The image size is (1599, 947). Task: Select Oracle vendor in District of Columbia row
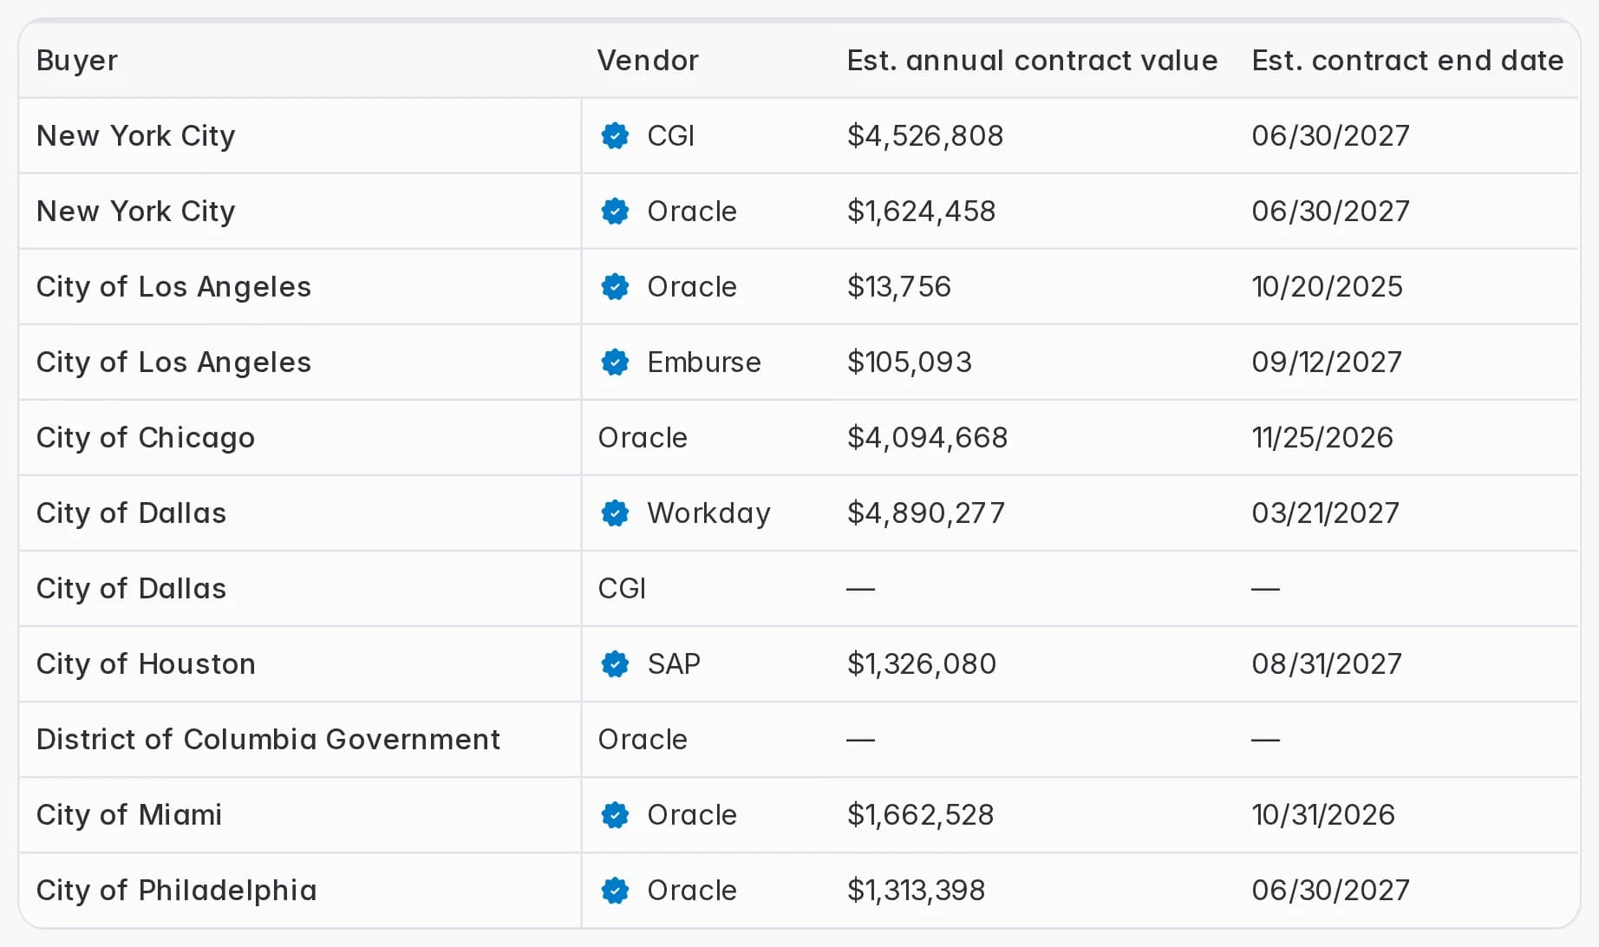coord(643,740)
